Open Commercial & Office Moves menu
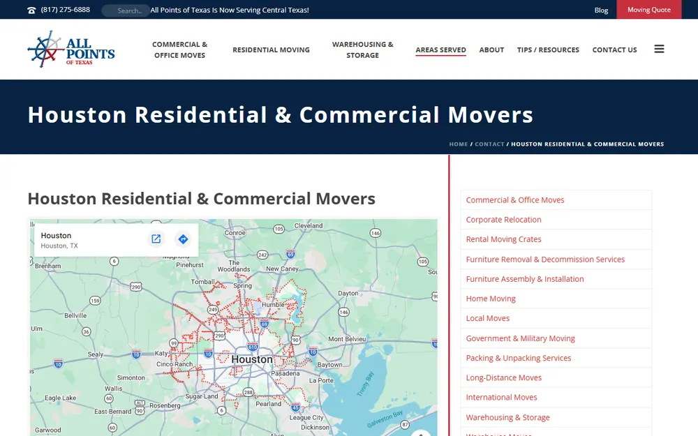698x436 pixels. coord(180,50)
